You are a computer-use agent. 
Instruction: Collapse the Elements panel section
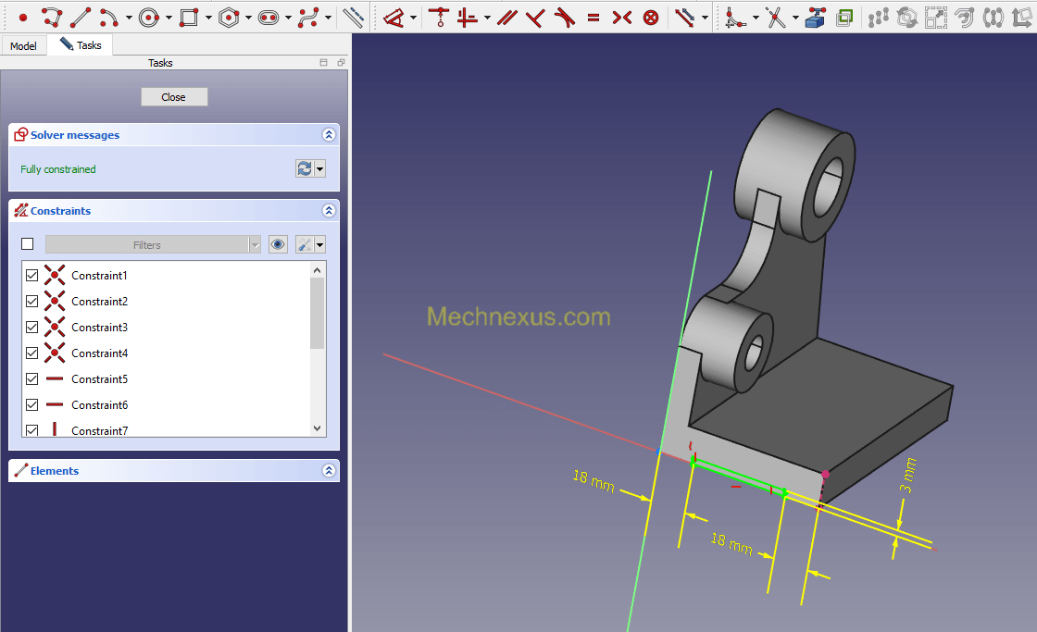(x=328, y=471)
